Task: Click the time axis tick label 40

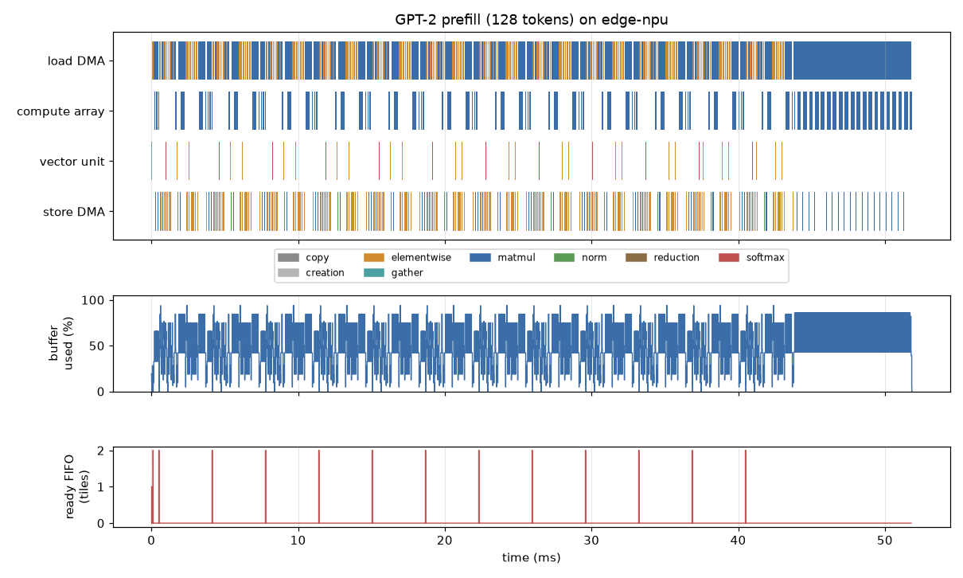Action: tap(739, 540)
